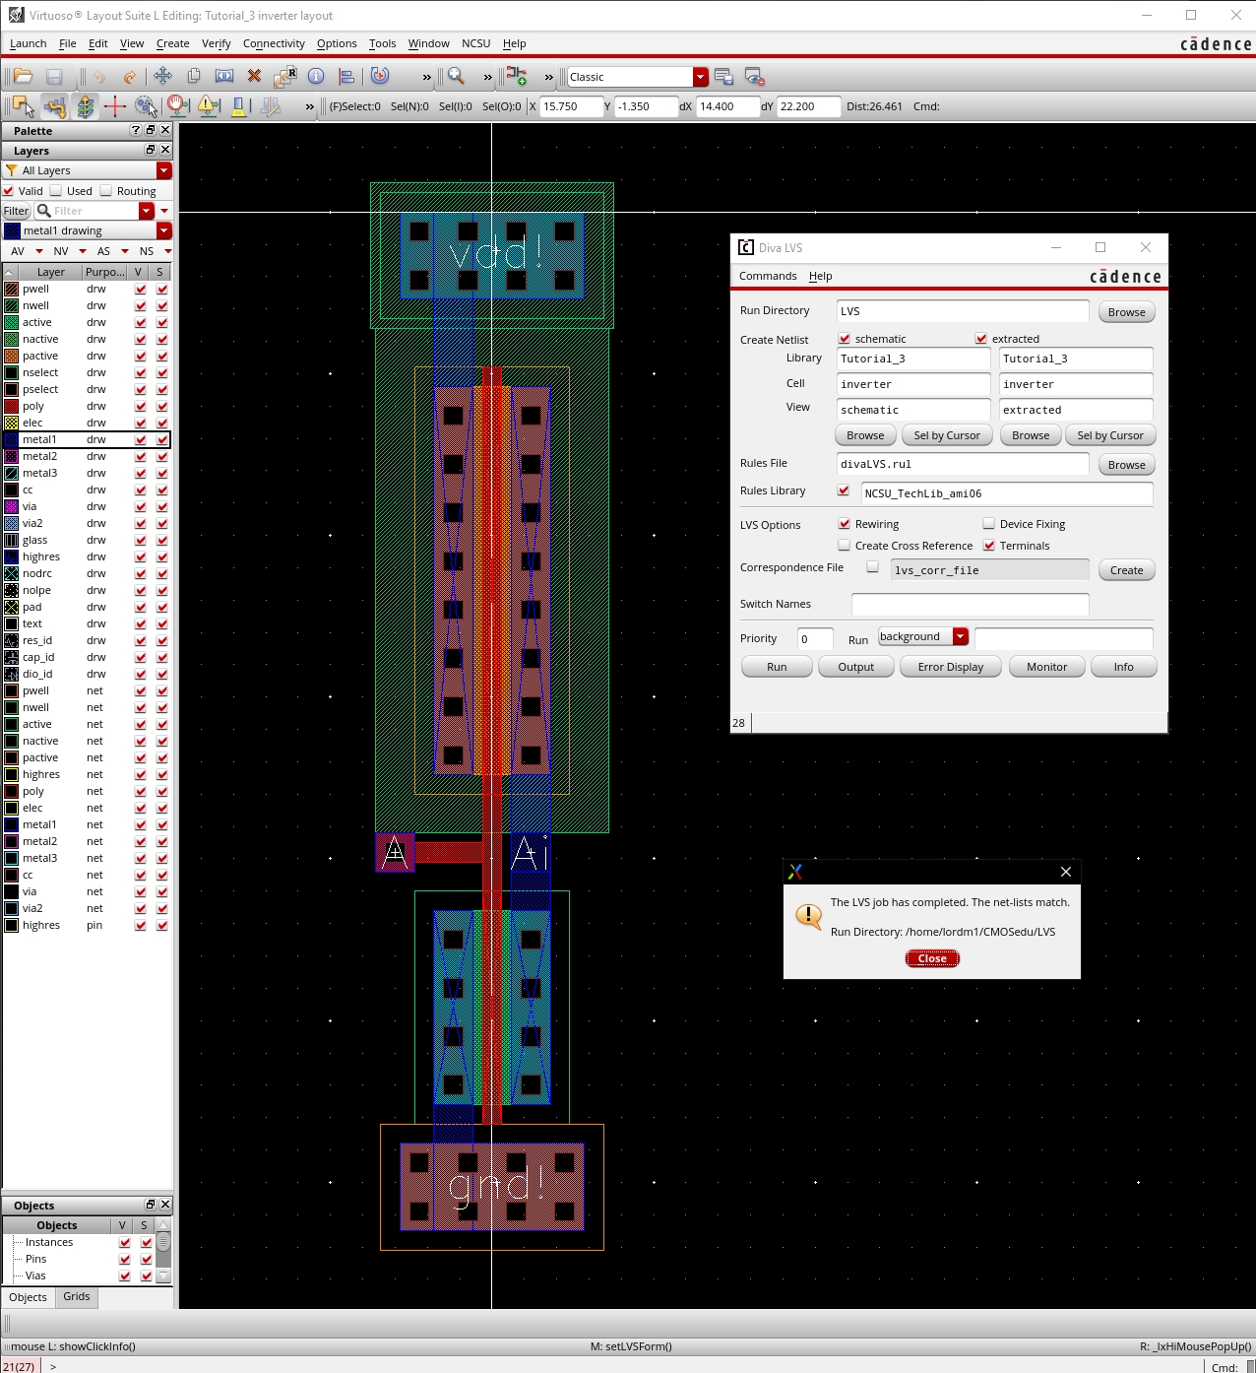Open the Run background mode dropdown
This screenshot has width=1256, height=1373.
960,637
